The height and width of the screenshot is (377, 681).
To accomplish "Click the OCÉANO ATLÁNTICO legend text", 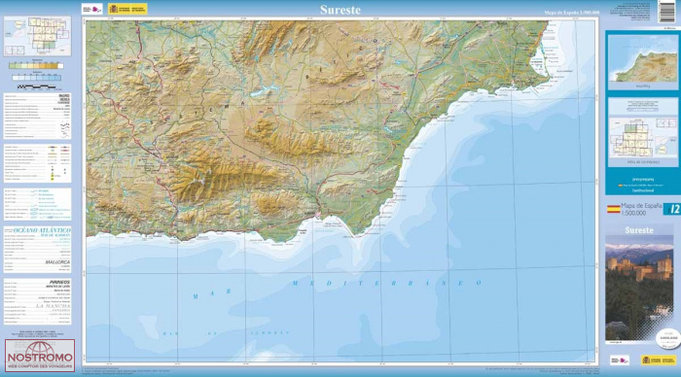I will (x=42, y=230).
